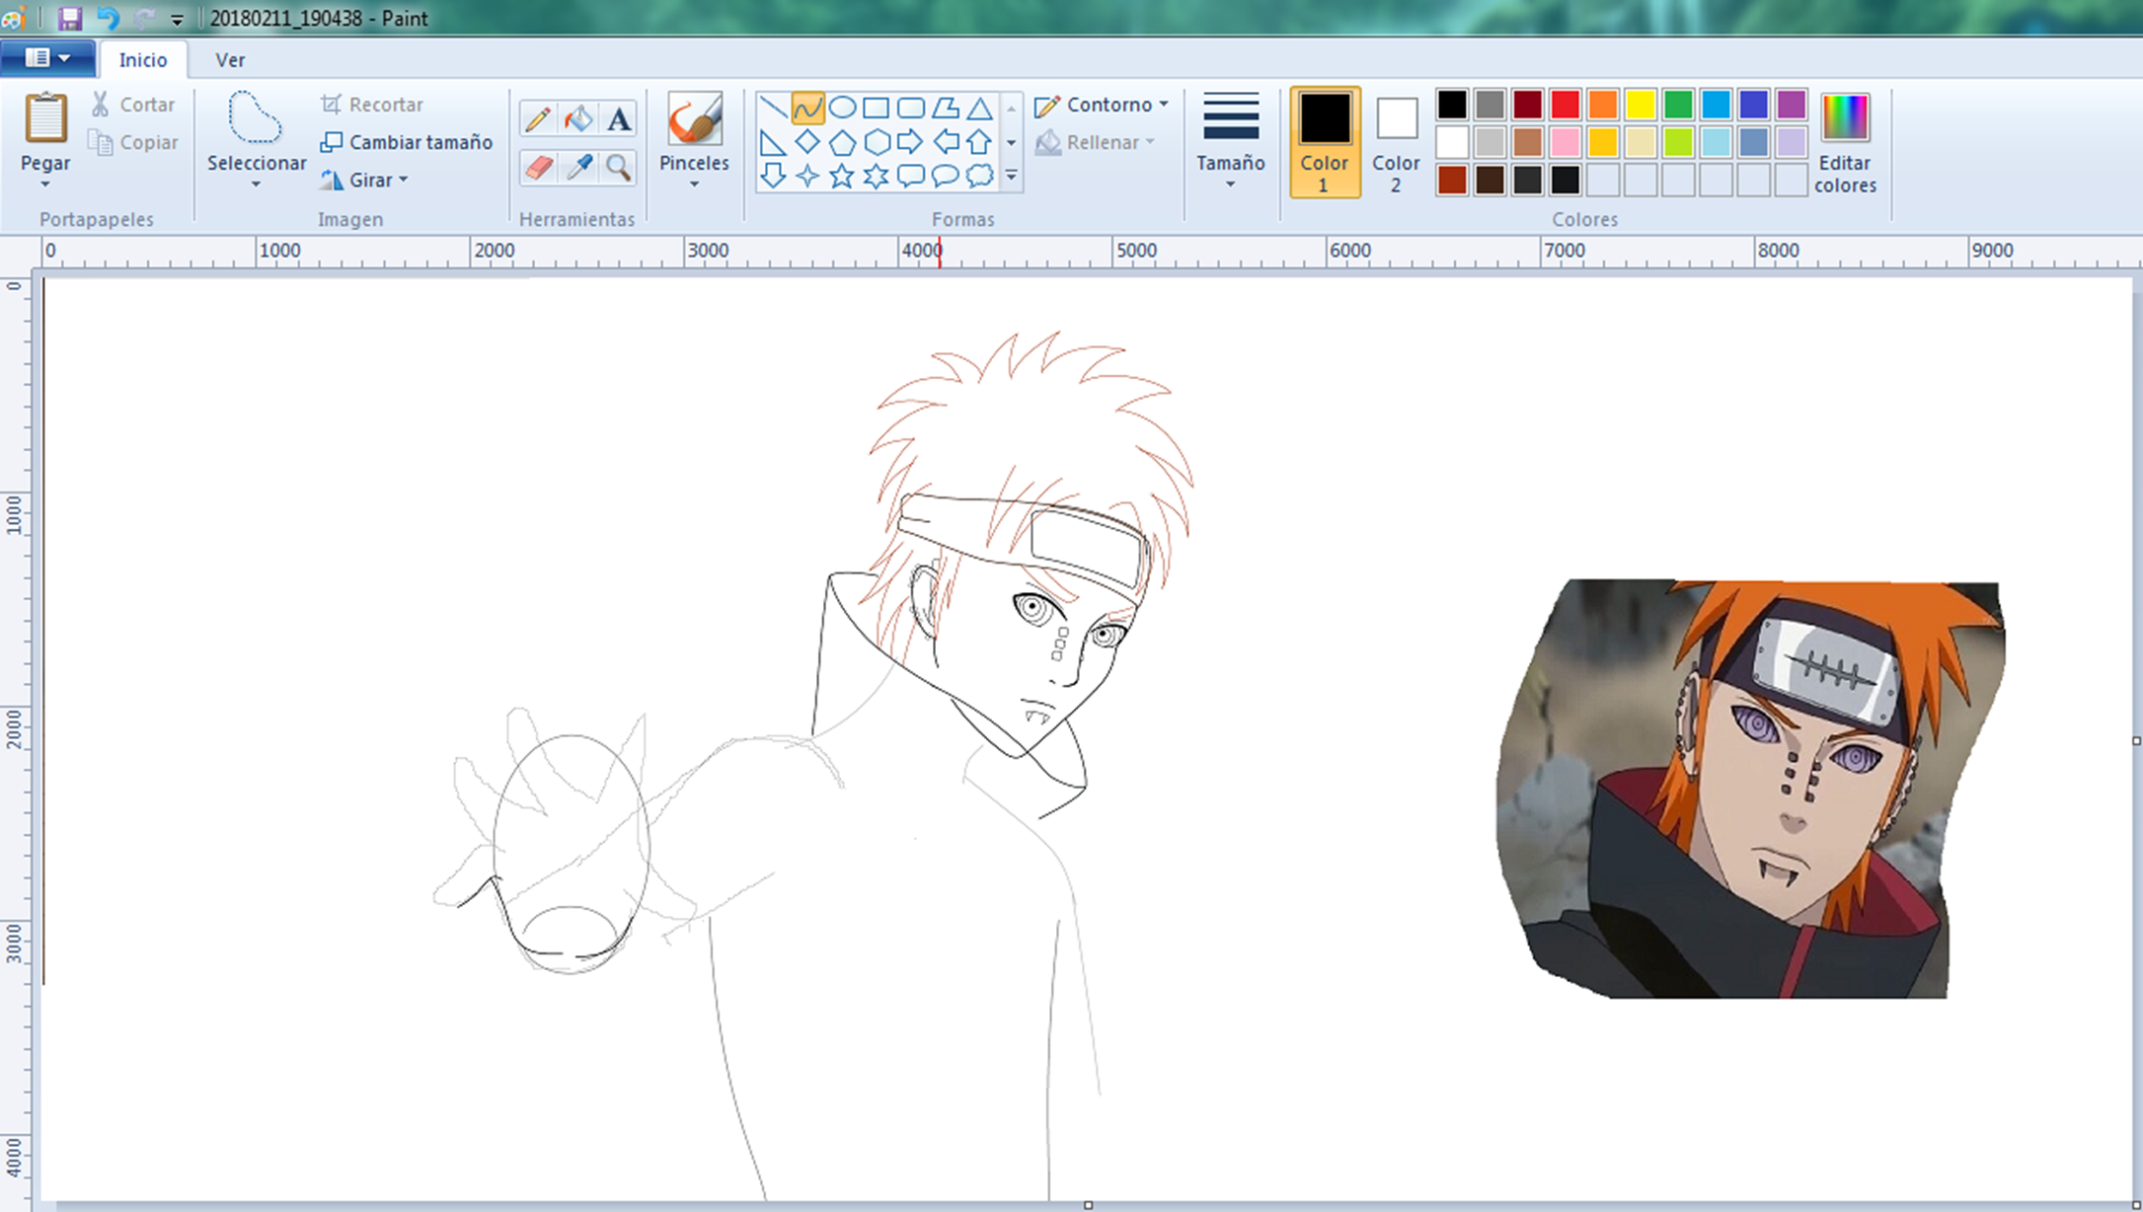Select the Eraser tool
This screenshot has height=1212, width=2143.
point(538,167)
